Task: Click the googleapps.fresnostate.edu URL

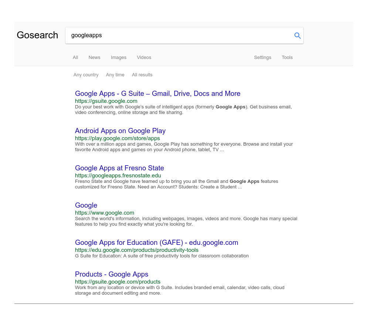Action: (118, 176)
